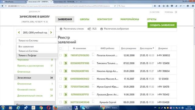Click the print selected printer icon
195x110 pixels.
coord(101,29)
